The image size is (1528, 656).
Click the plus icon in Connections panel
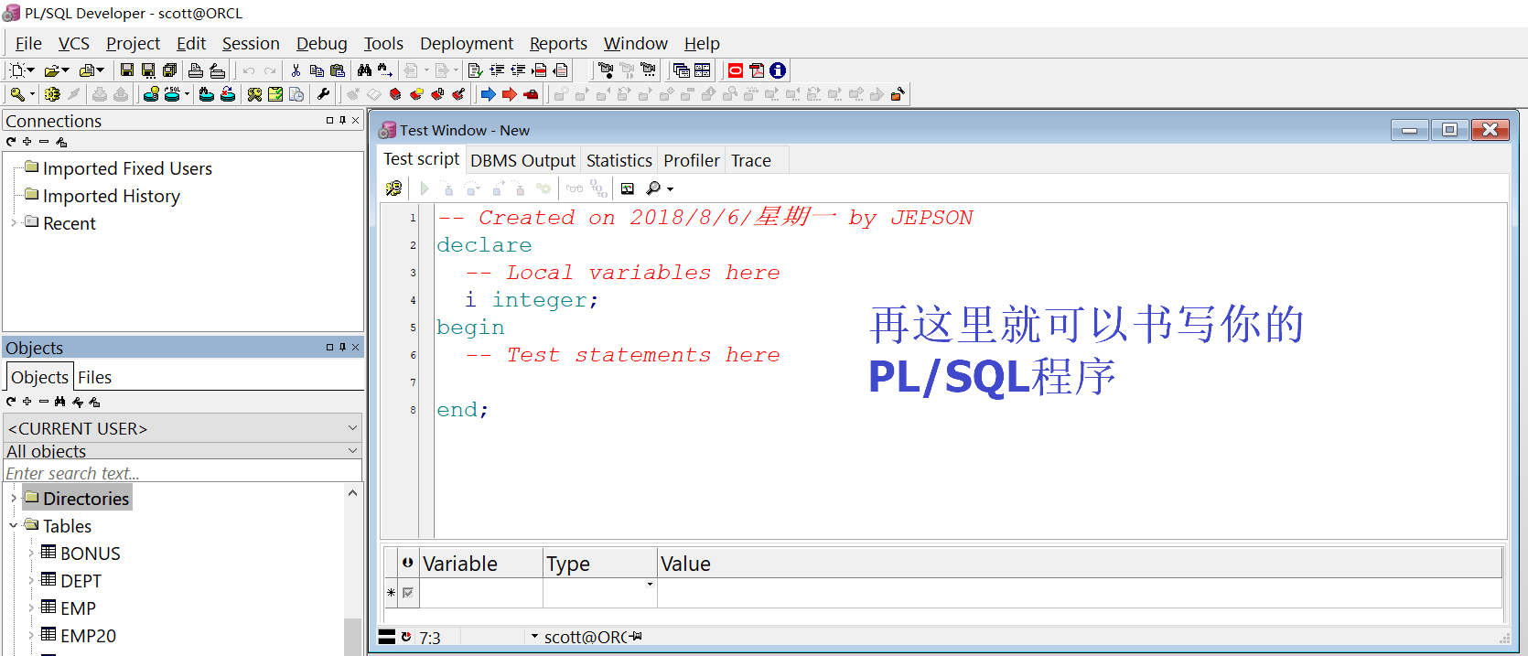click(x=27, y=142)
